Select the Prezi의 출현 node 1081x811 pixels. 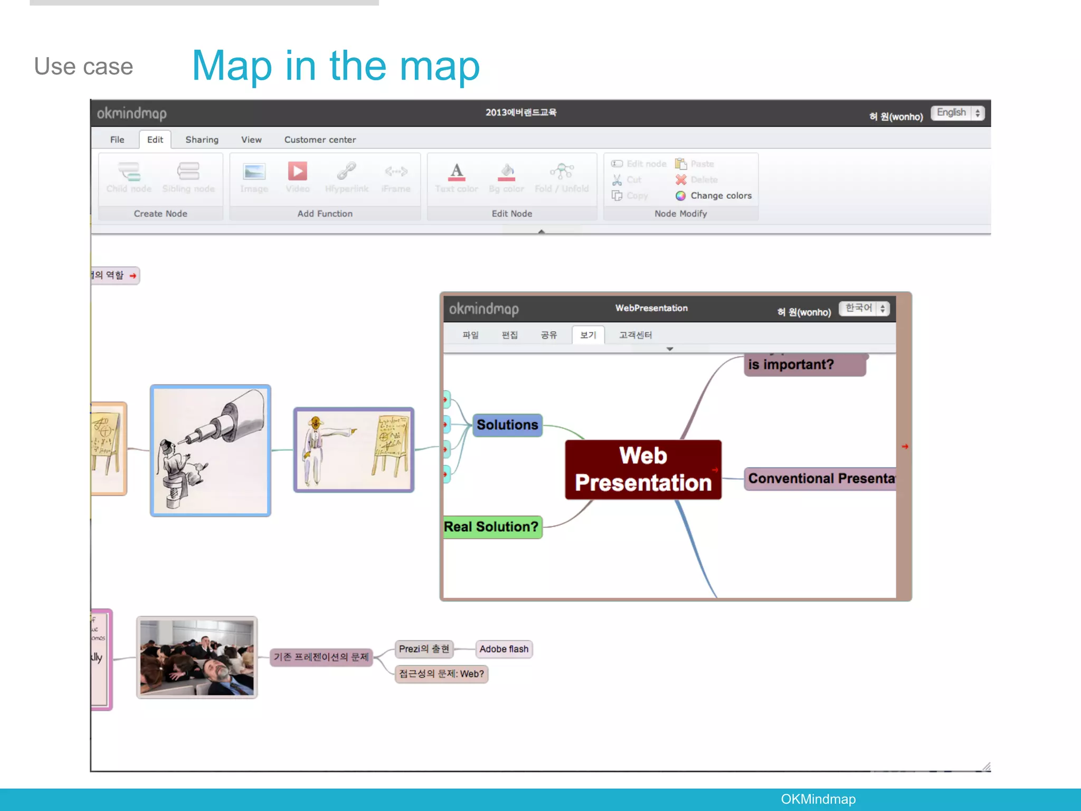tap(424, 649)
